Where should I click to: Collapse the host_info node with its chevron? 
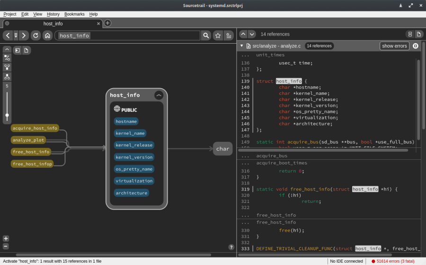pyautogui.click(x=159, y=95)
